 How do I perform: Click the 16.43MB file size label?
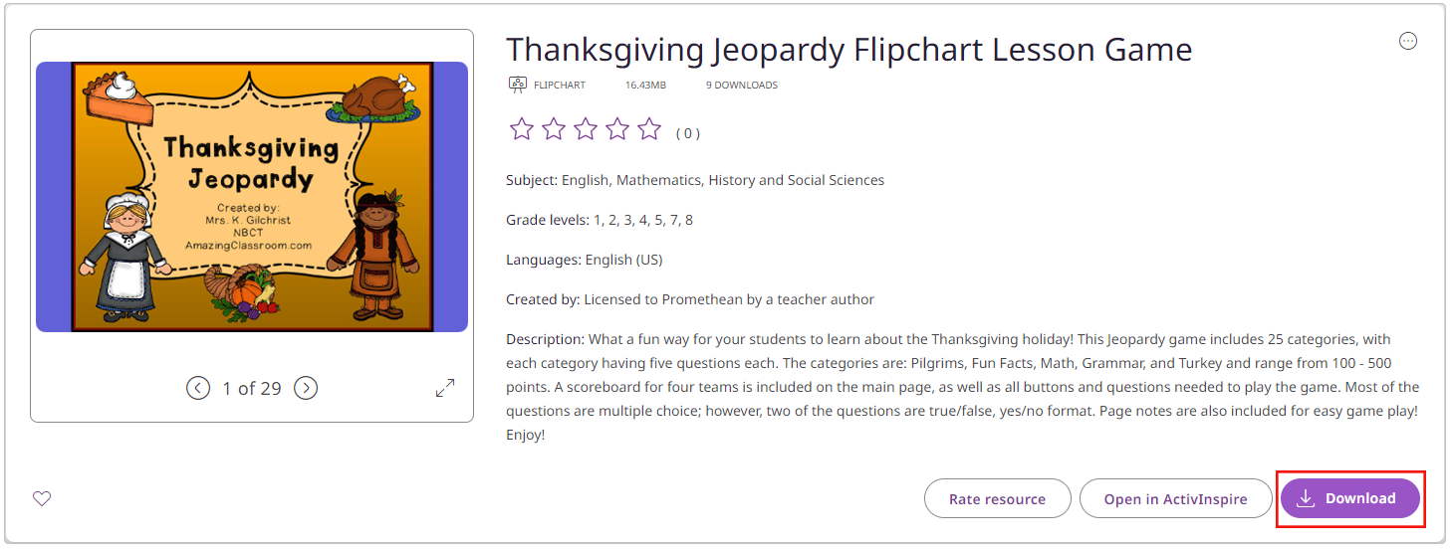coord(645,86)
